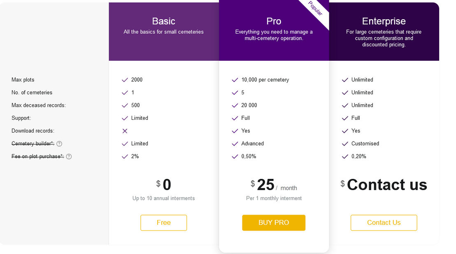Click the Fee on plot purchase label
The height and width of the screenshot is (254, 456).
38,156
